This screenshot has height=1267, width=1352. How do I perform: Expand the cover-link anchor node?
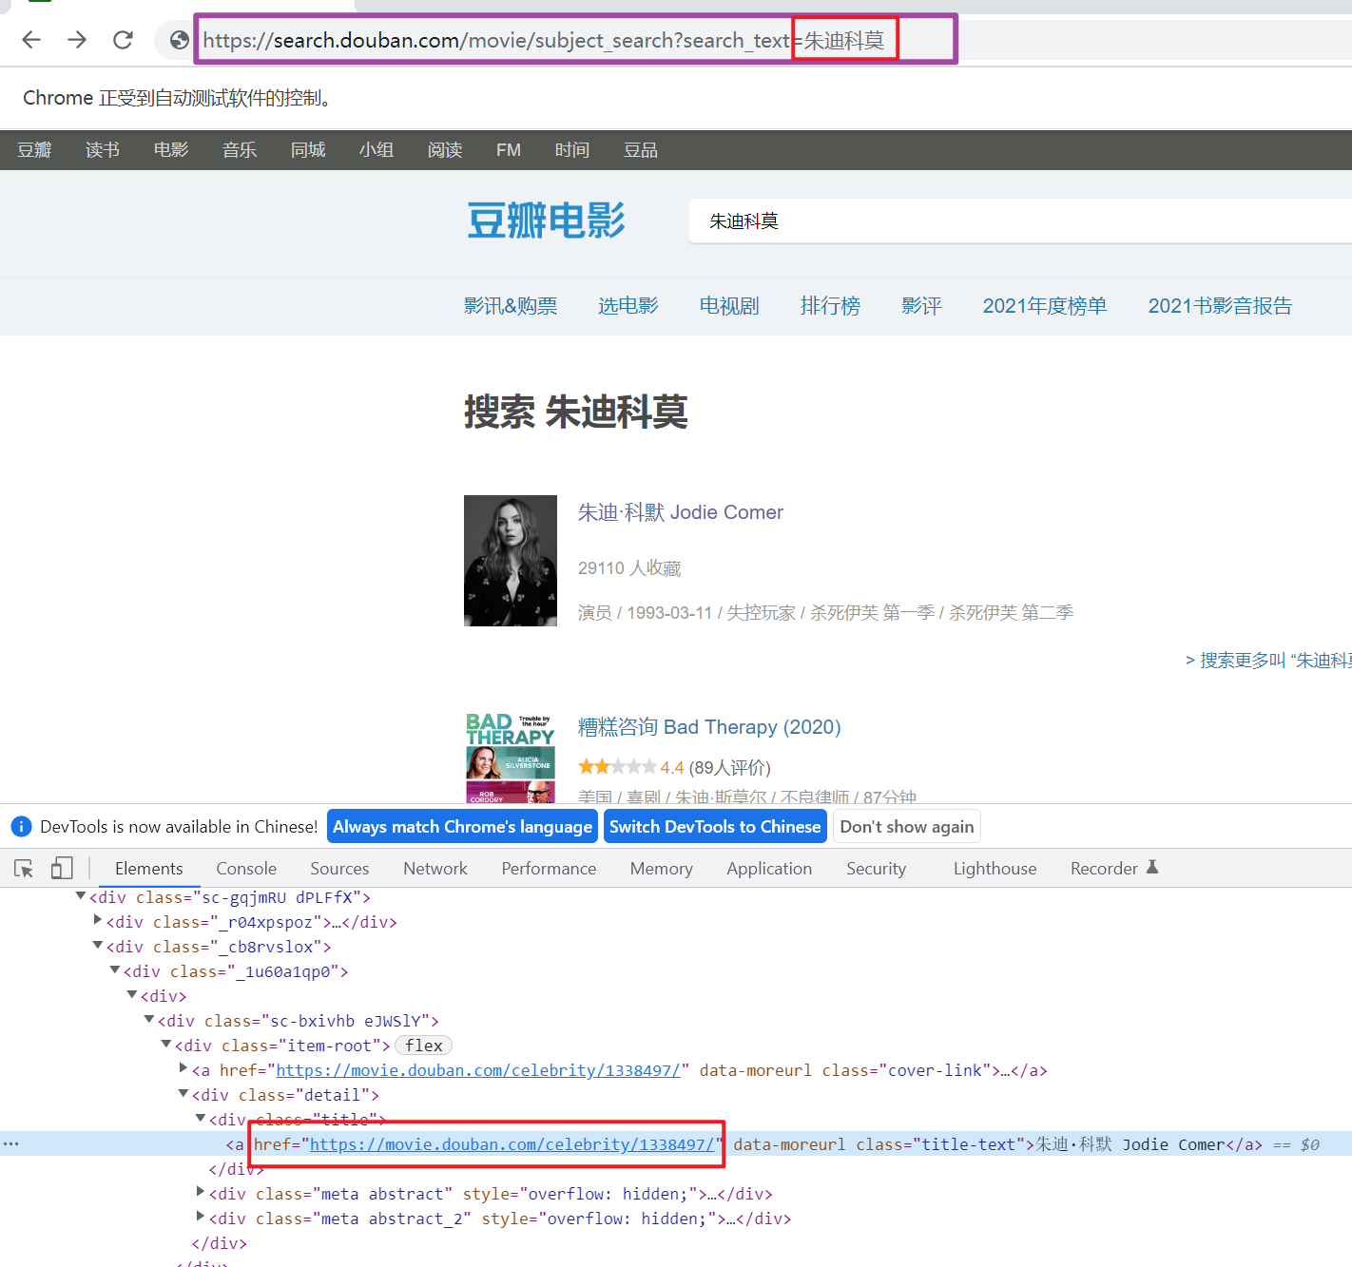pos(183,1068)
